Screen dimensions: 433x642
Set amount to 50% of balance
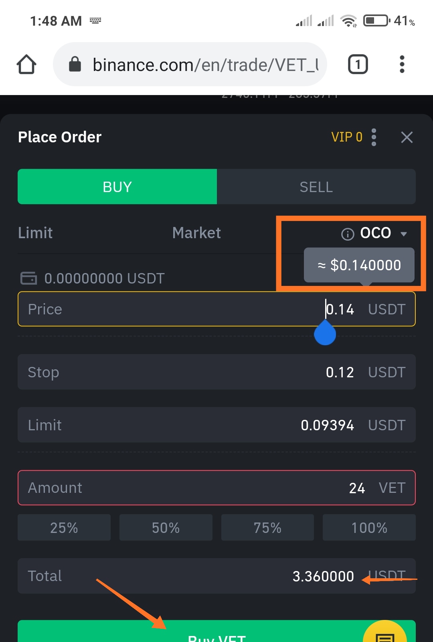point(166,527)
